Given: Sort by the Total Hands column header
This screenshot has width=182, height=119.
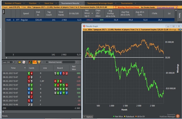Looking at the screenshot, I should point(61,14).
